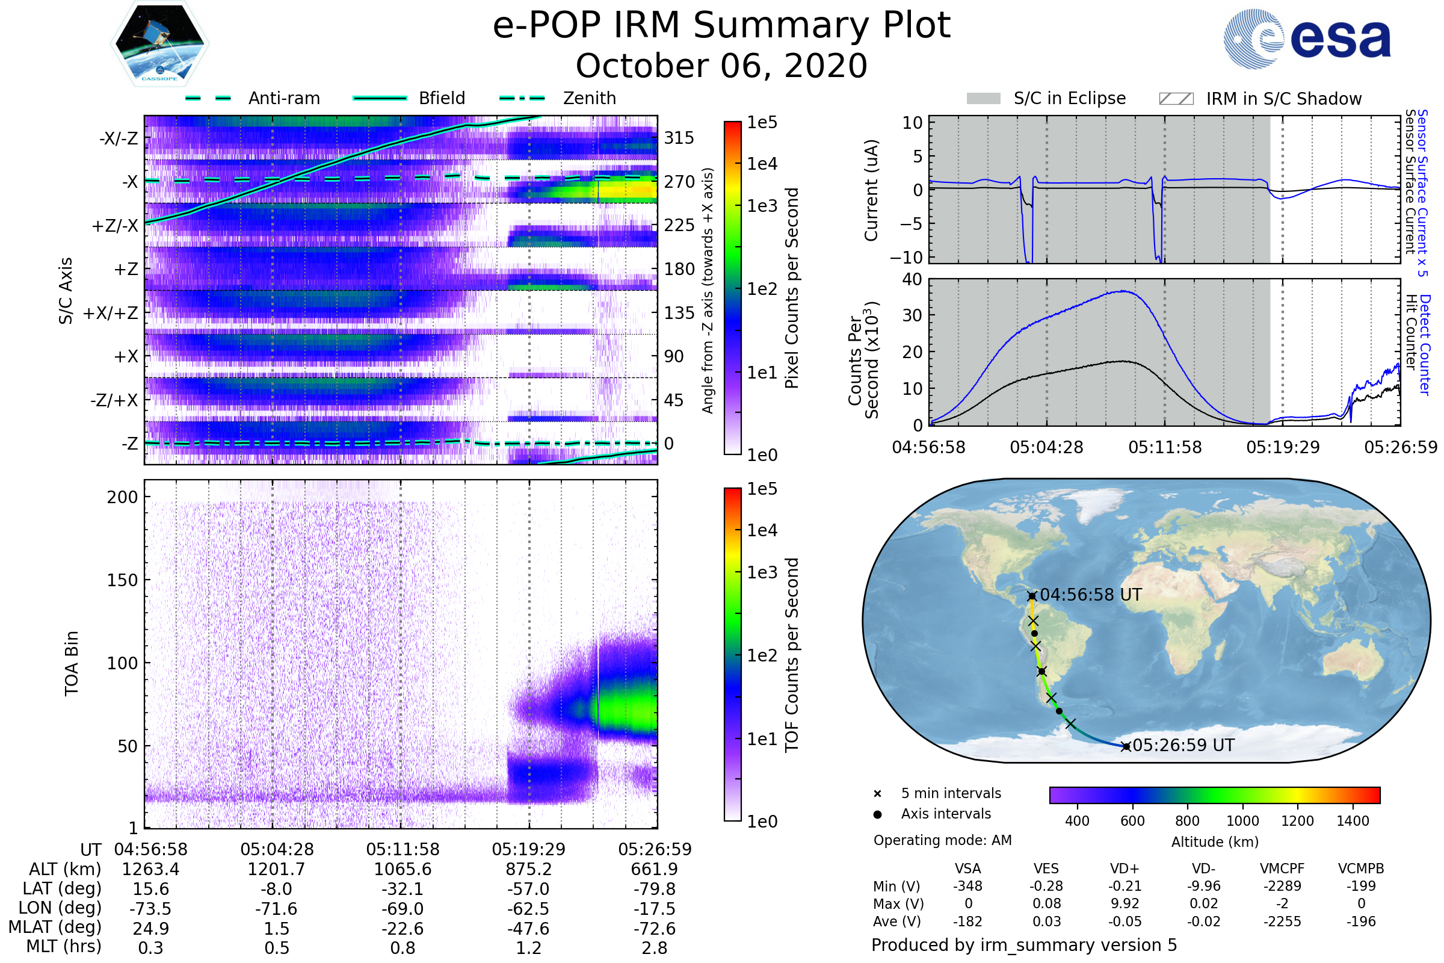This screenshot has width=1444, height=963.
Task: Click the Anti-ram dashed line legend marker
Action: [208, 98]
